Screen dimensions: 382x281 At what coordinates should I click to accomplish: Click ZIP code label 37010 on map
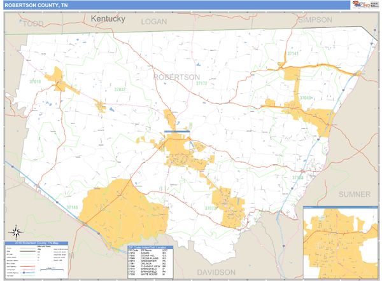click(x=35, y=82)
